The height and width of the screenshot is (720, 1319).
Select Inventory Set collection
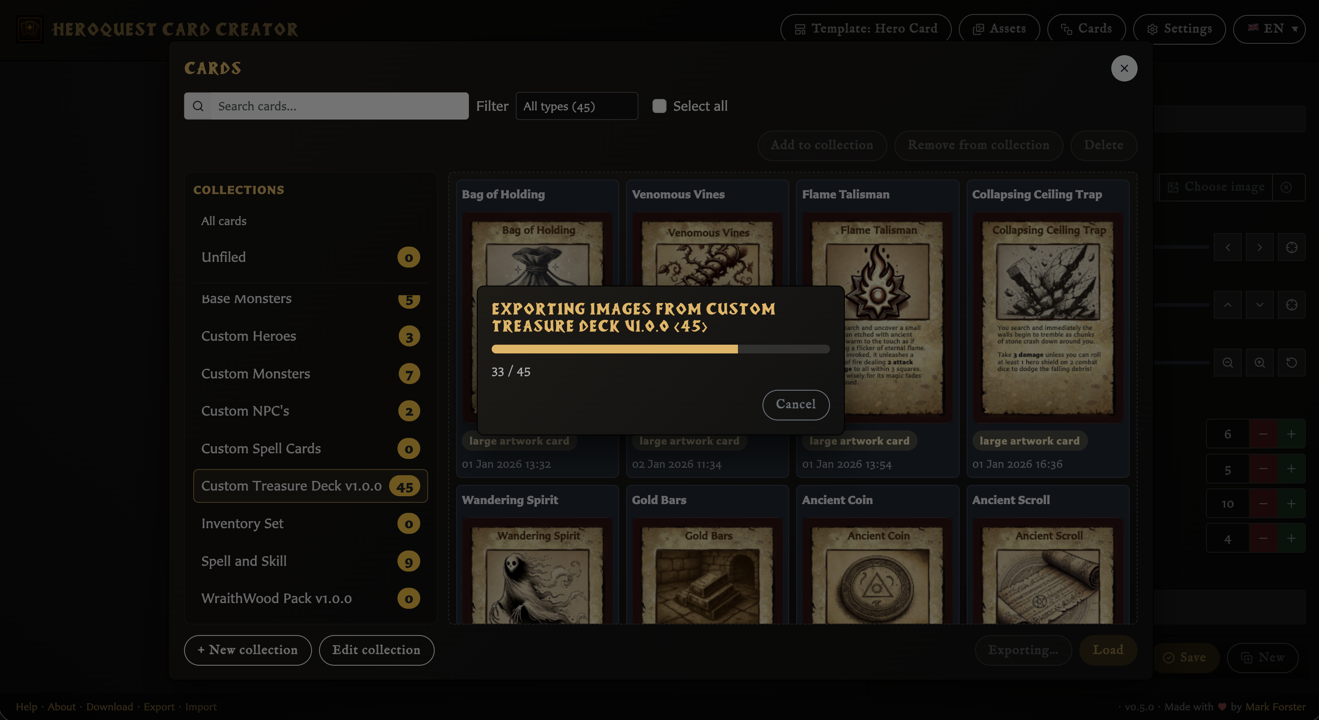(x=310, y=523)
